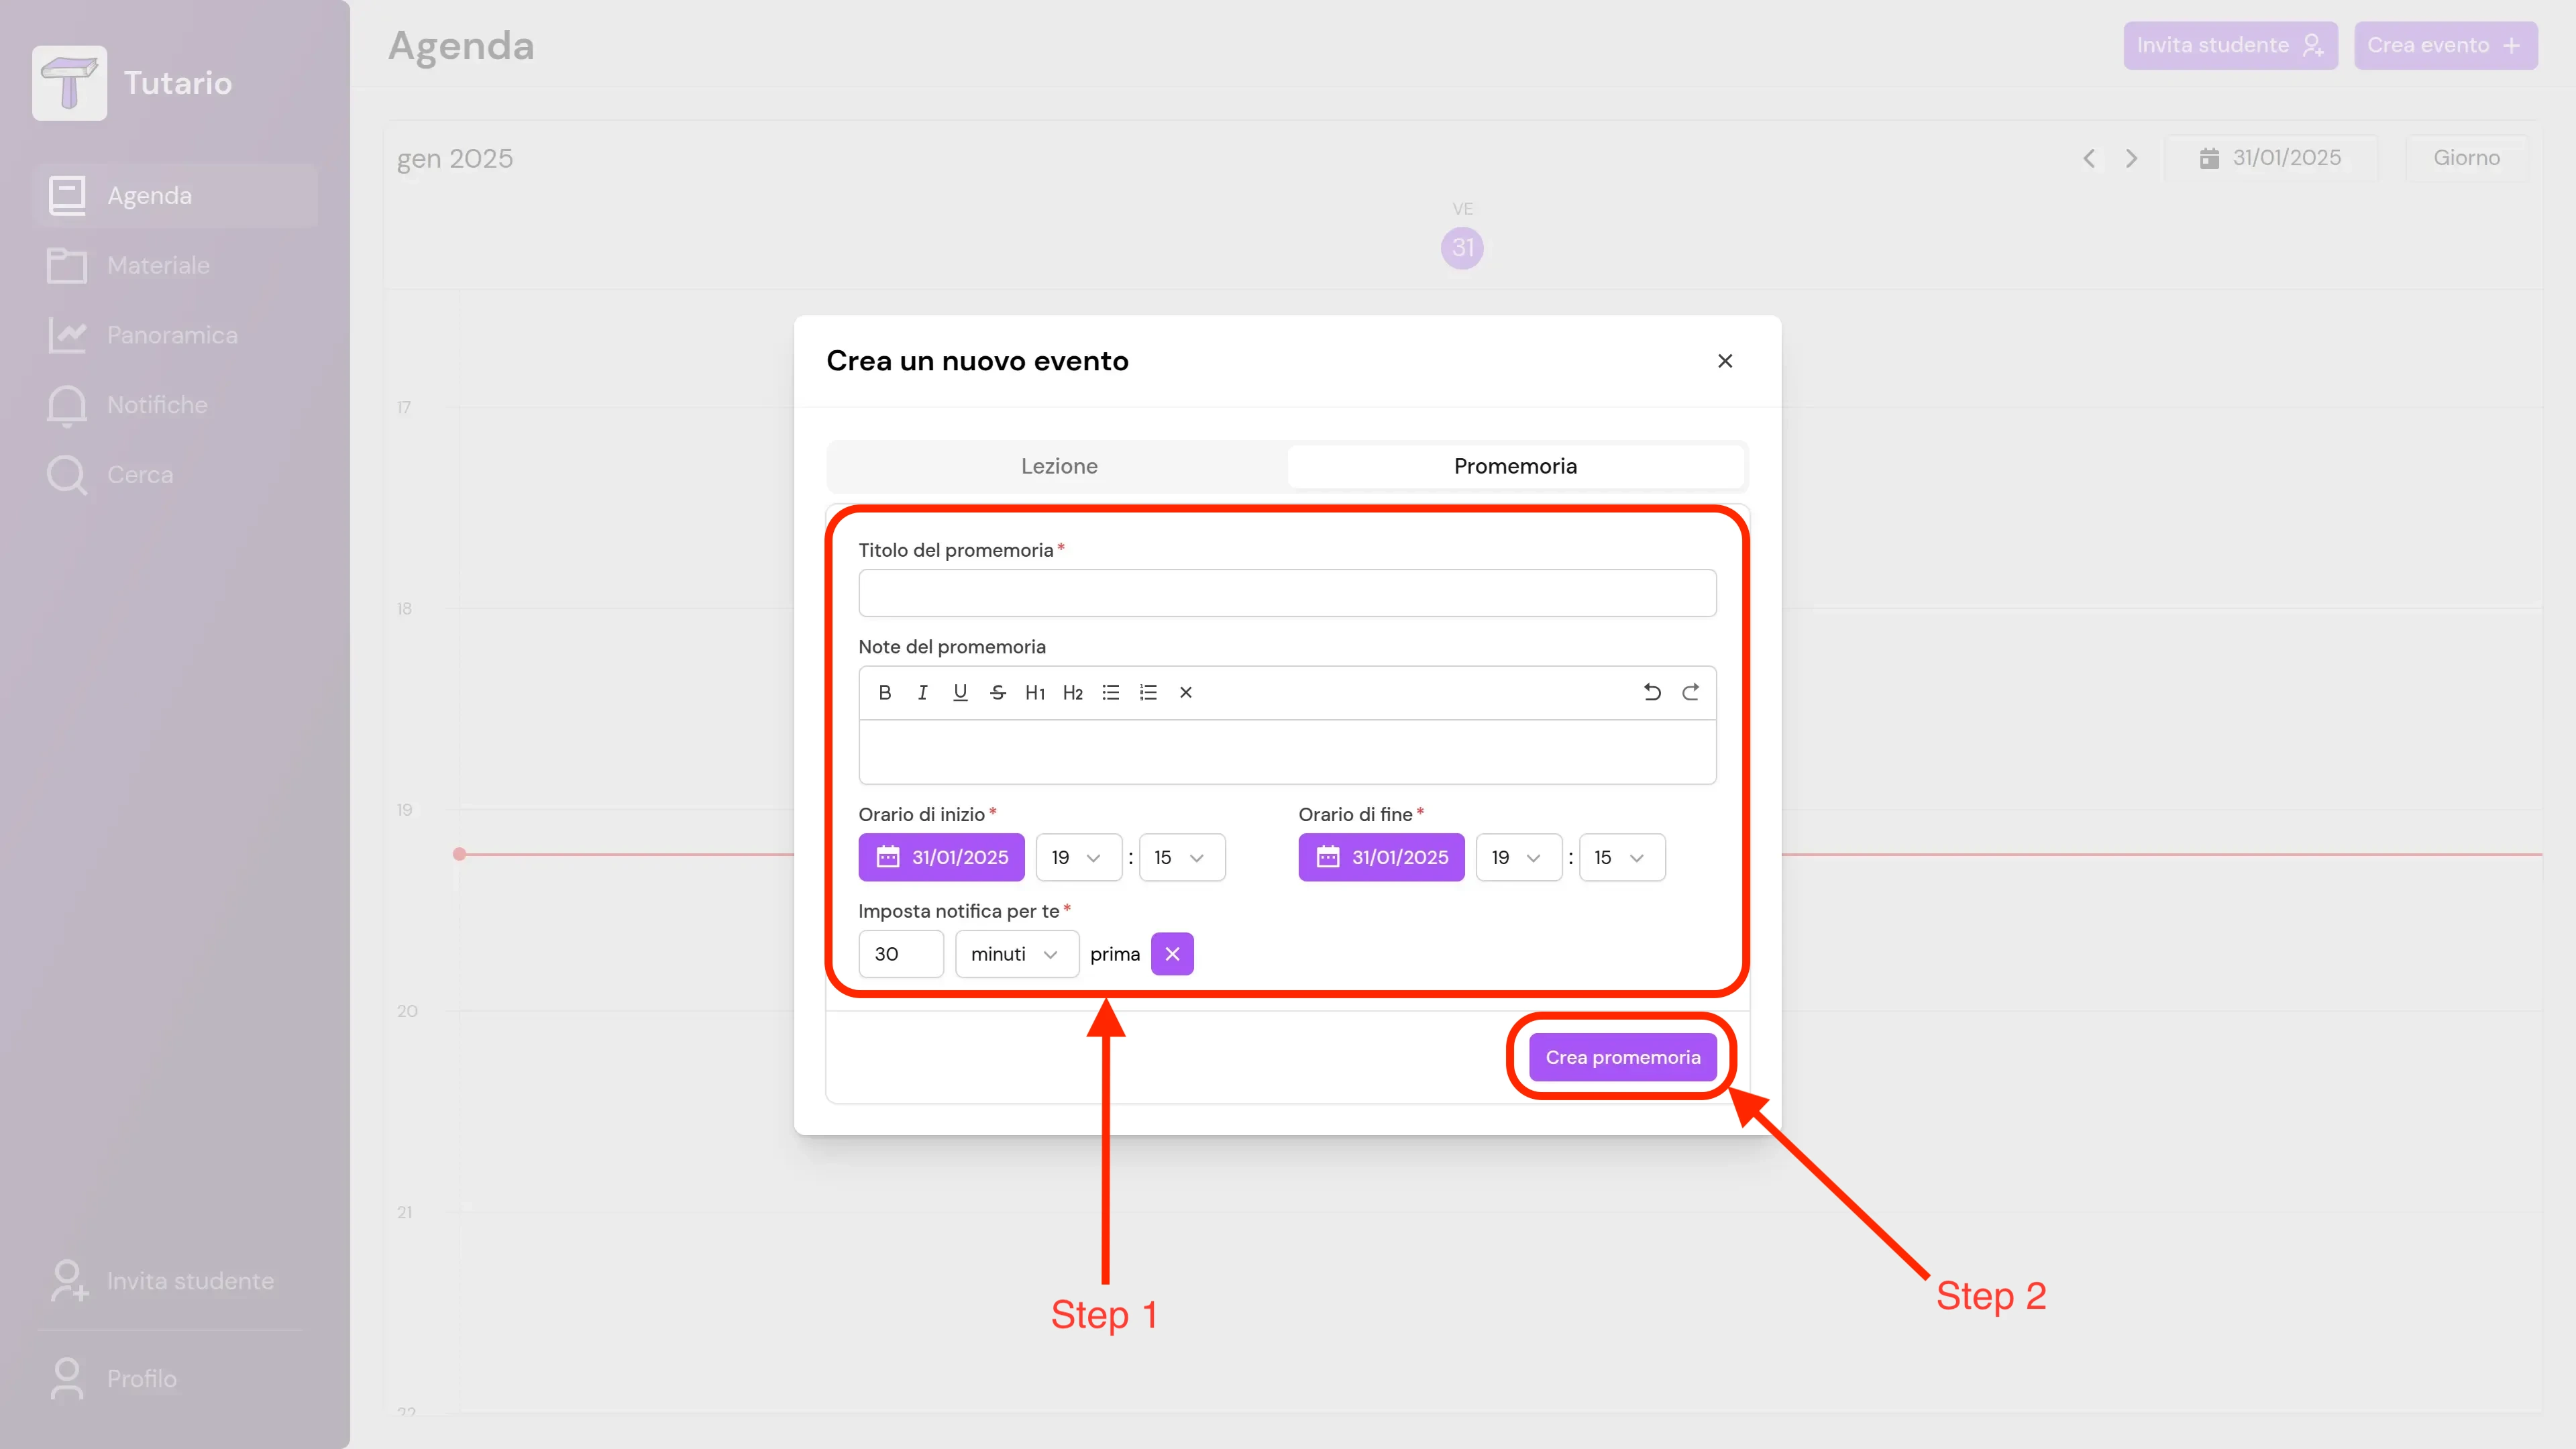Open the start date picker
Screen dimensions: 2576x1449
point(941,857)
